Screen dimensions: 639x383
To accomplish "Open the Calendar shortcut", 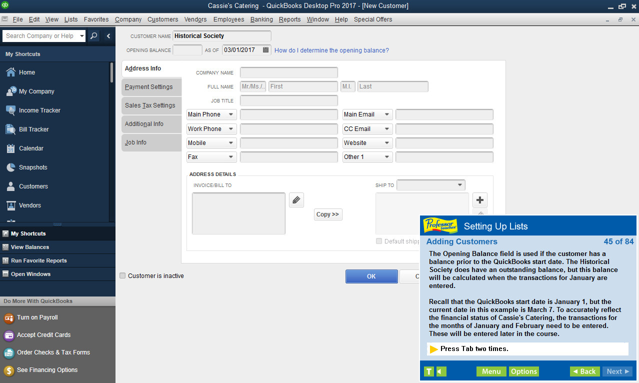I will 30,148.
